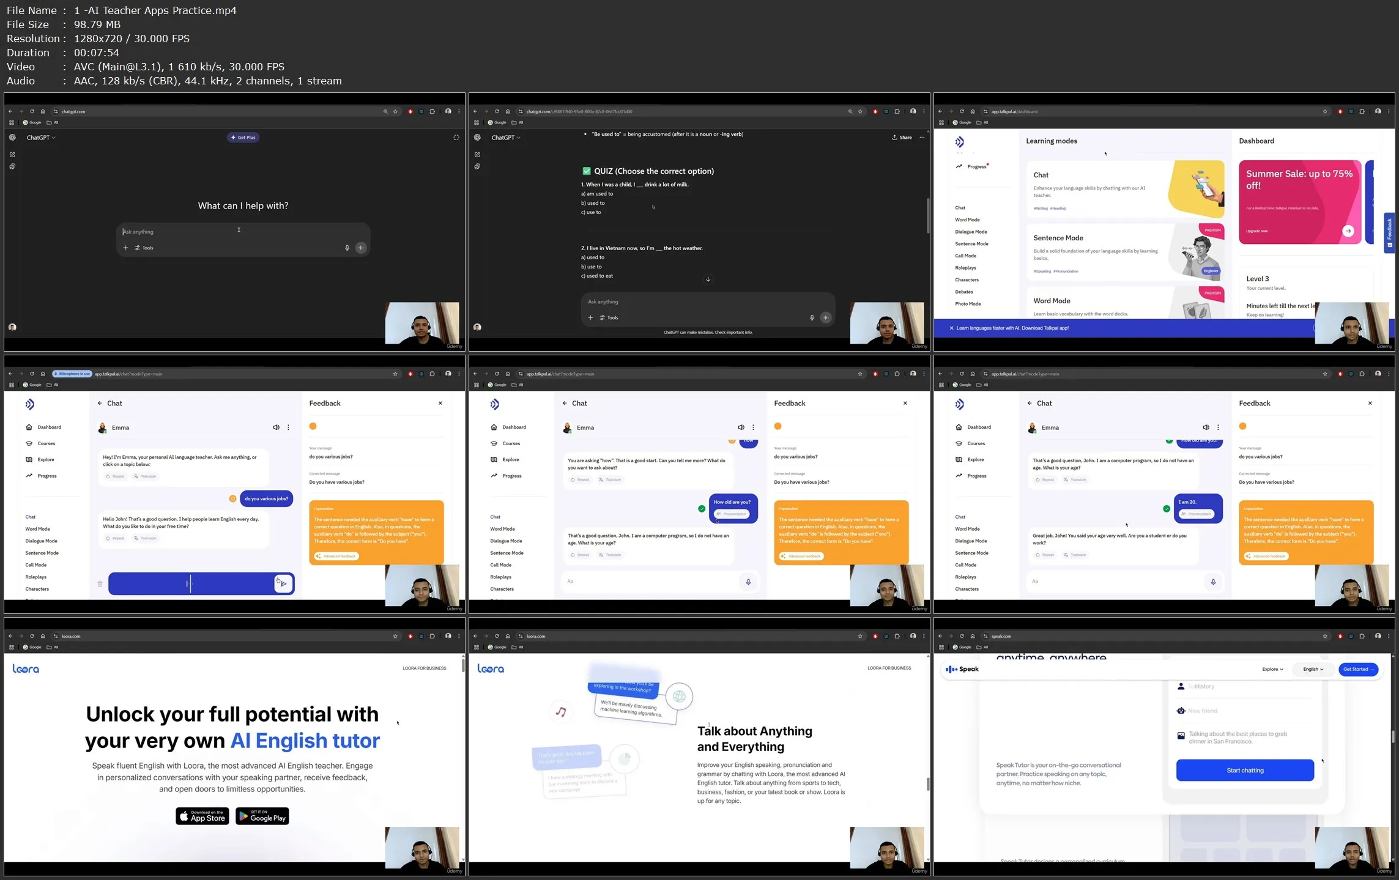Screen dimensions: 1399x880
Task: Close the Feedback panel in the 'I am 20.' frame
Action: click(x=1370, y=404)
